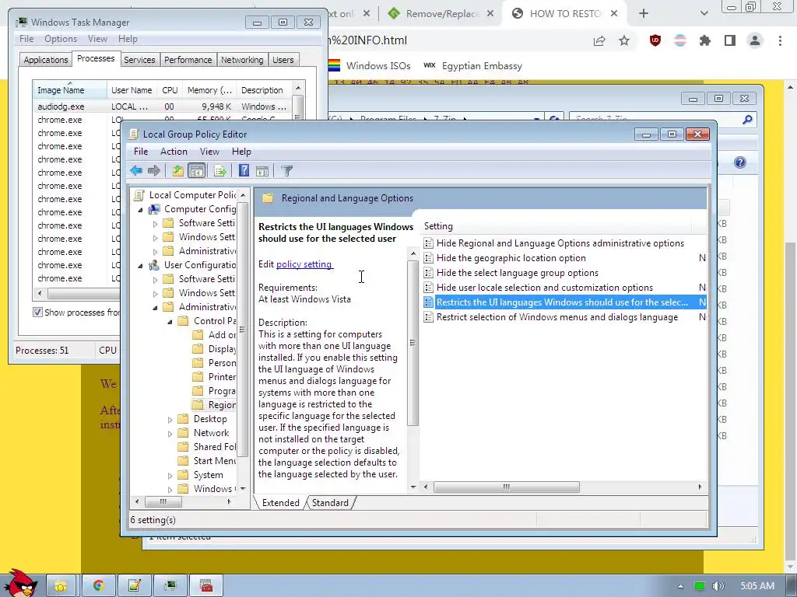
Task: Toggle Show processes from all users checkbox
Action: point(37,312)
